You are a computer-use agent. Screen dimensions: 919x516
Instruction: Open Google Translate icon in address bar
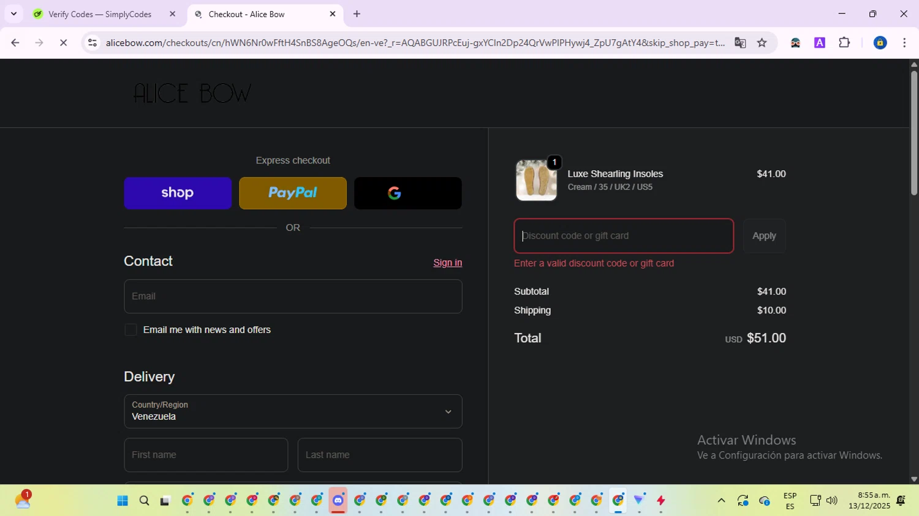coord(740,43)
